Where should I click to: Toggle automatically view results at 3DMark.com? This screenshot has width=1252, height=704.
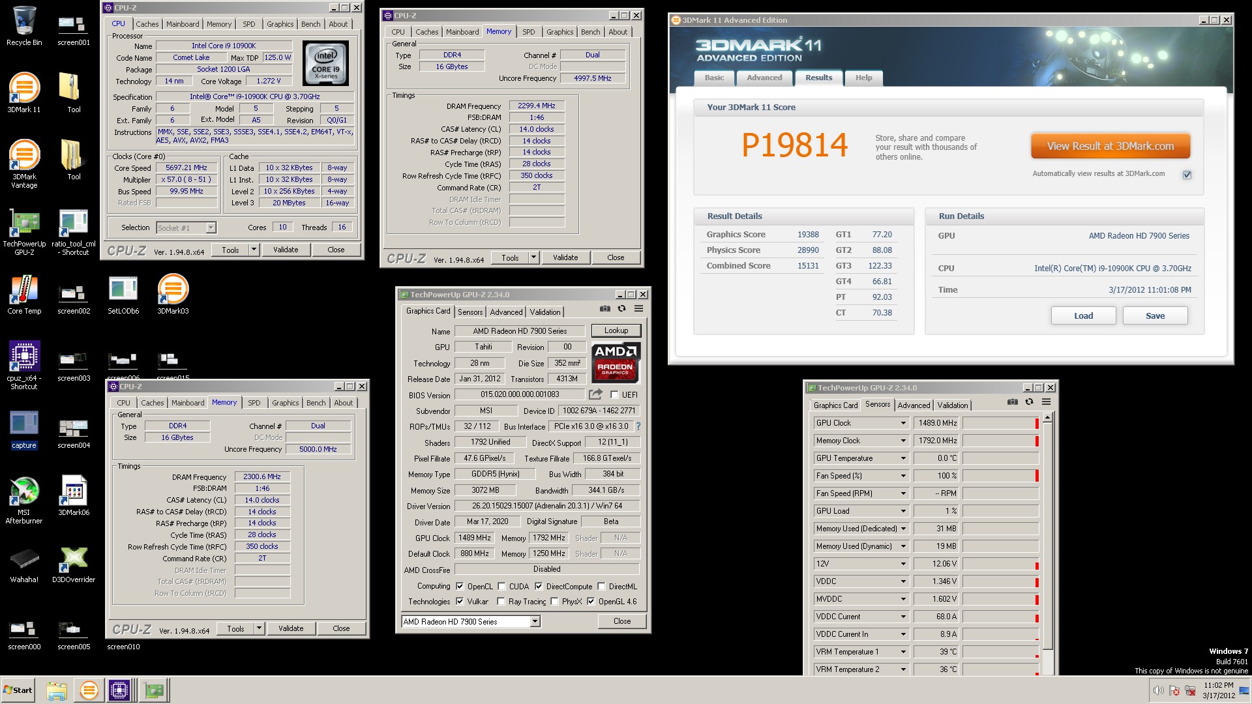tap(1187, 175)
